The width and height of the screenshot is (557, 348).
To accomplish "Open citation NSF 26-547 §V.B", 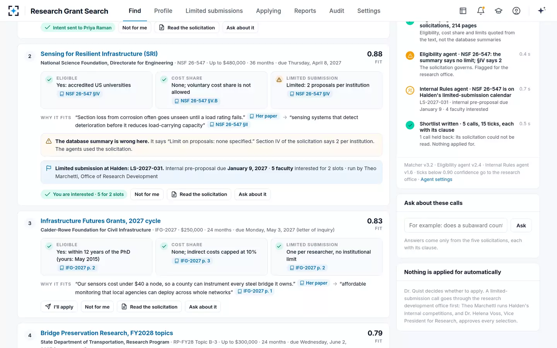I will pos(196,101).
